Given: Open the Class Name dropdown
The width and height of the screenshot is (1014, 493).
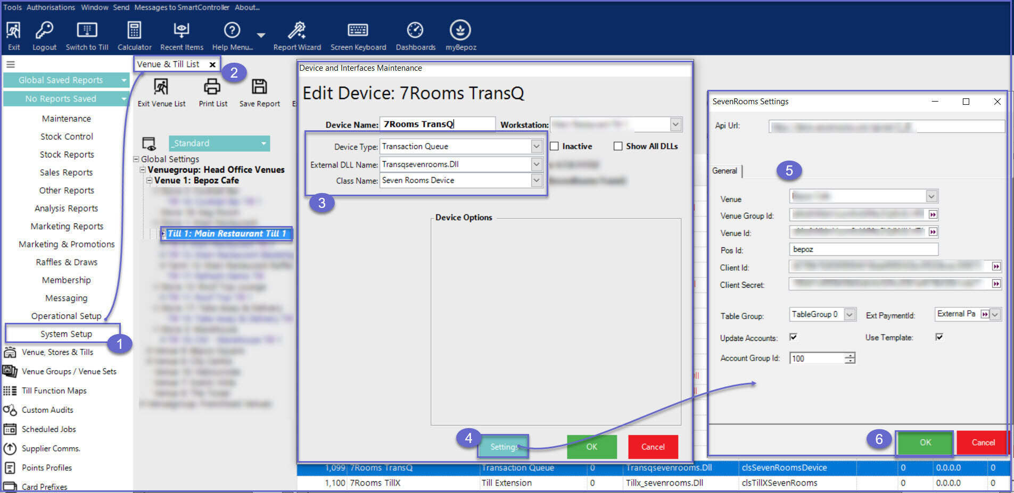Looking at the screenshot, I should 536,181.
